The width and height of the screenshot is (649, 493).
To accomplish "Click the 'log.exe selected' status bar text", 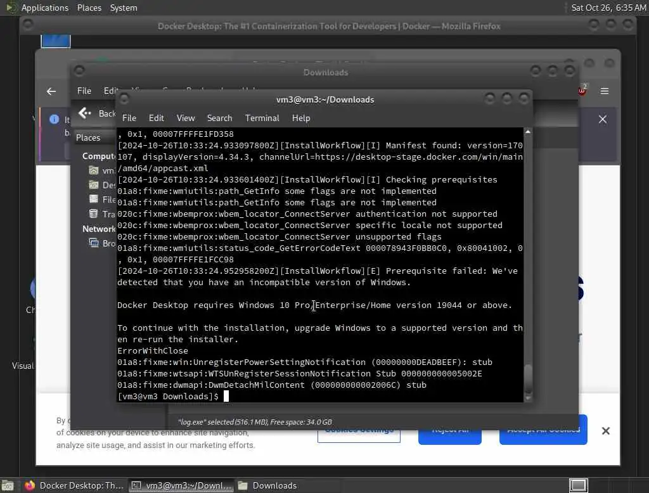I will [x=255, y=422].
